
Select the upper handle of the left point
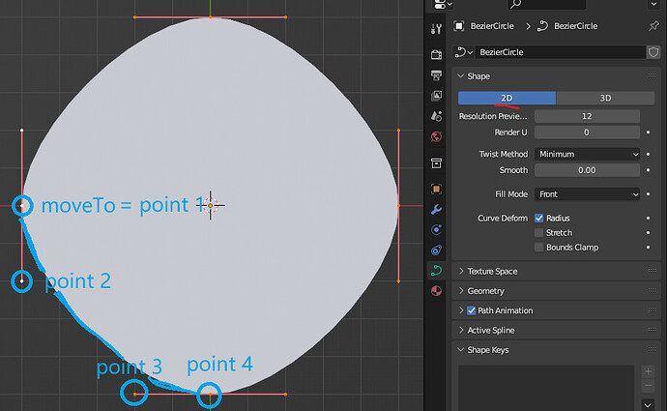pos(21,131)
